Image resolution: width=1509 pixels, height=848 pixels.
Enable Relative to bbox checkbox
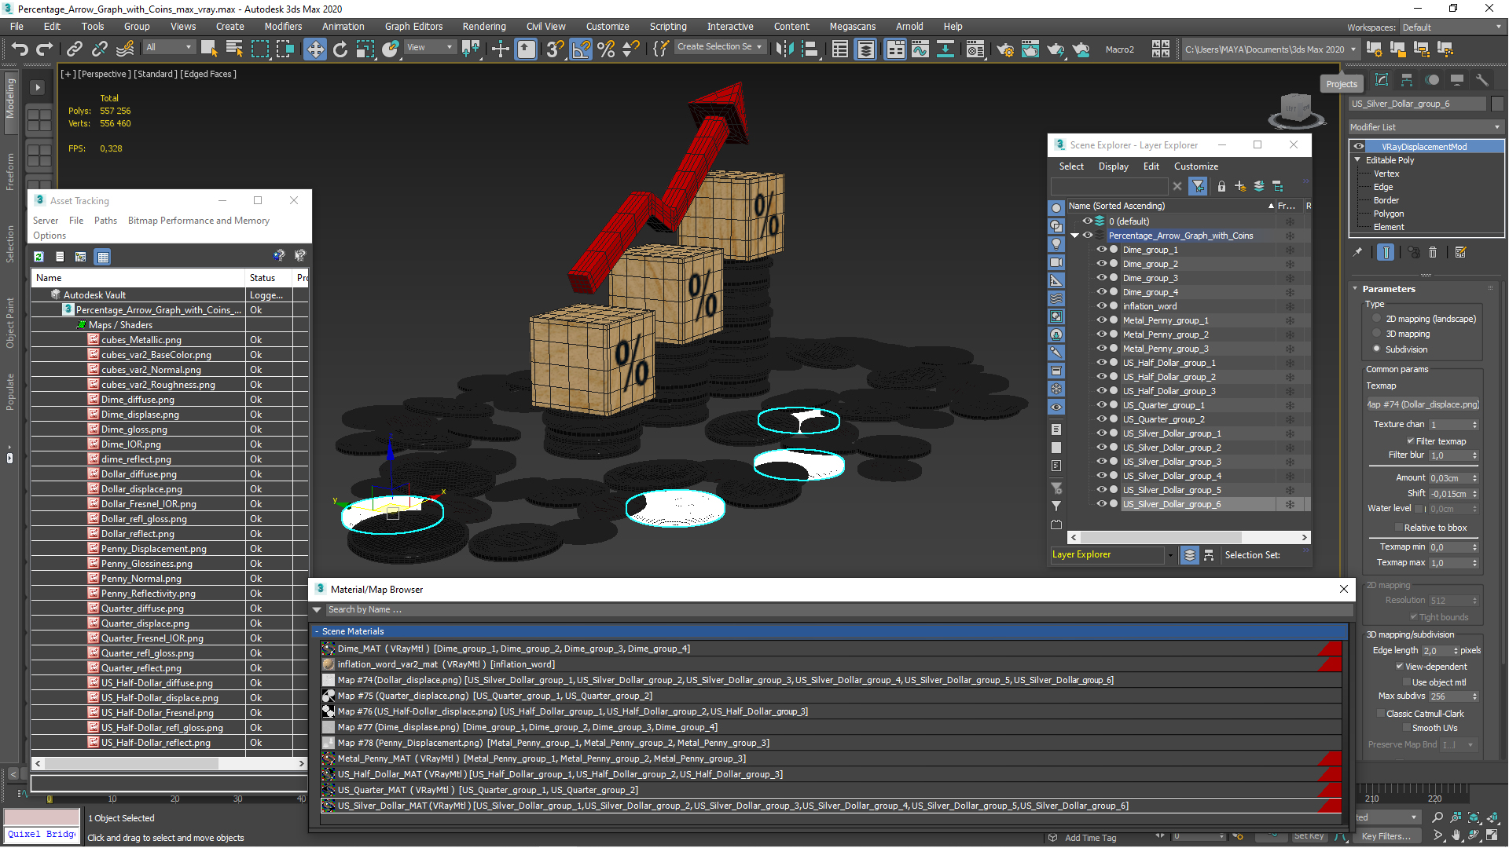tap(1399, 528)
